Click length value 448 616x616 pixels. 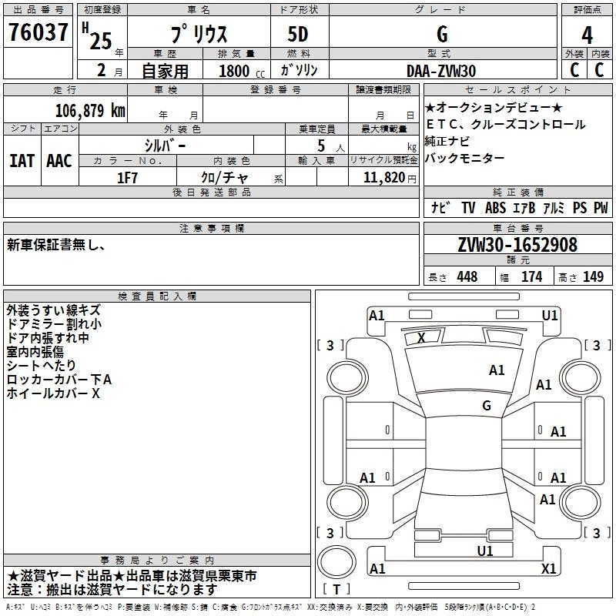[467, 276]
